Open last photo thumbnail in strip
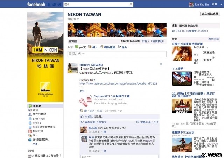The width and height of the screenshot is (224, 158). point(157,30)
